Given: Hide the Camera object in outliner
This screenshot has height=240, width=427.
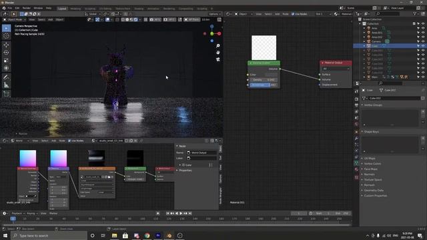Looking at the screenshot, I should 423,41.
